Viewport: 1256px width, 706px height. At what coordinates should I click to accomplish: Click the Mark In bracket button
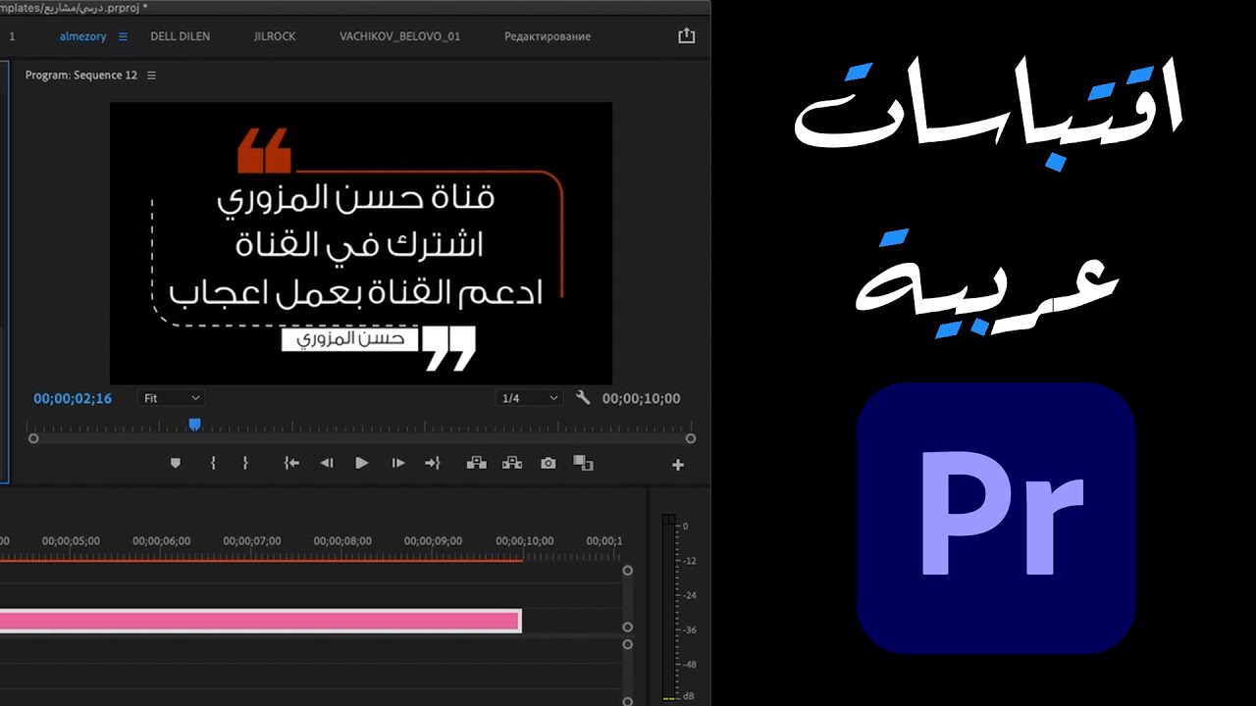pos(212,464)
